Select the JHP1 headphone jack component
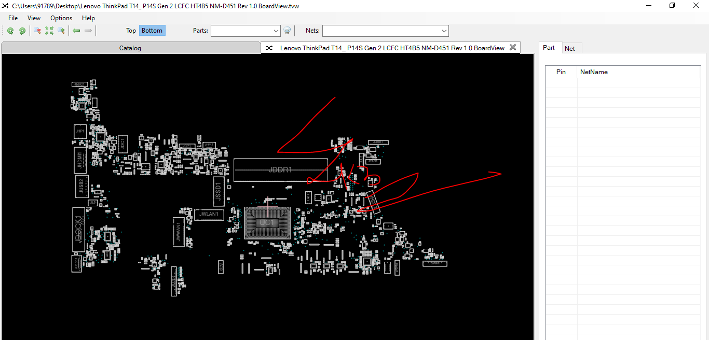This screenshot has width=709, height=340. [80, 132]
